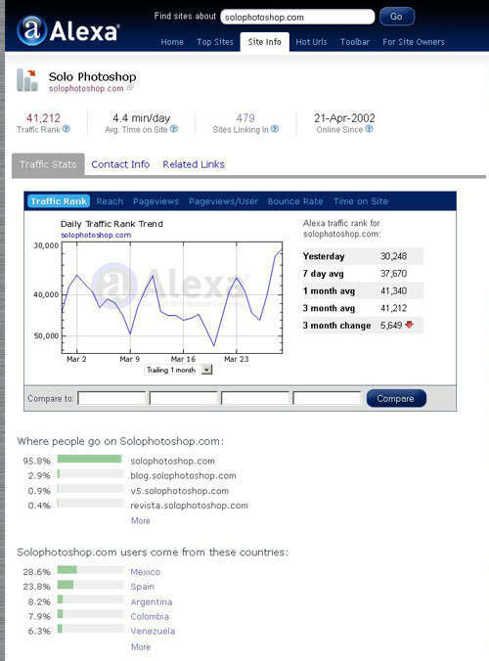Open the Argentina country link
Screen dimensions: 489x661
click(152, 602)
